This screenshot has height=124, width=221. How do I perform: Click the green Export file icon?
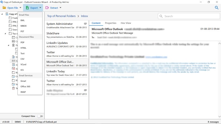click(28, 8)
